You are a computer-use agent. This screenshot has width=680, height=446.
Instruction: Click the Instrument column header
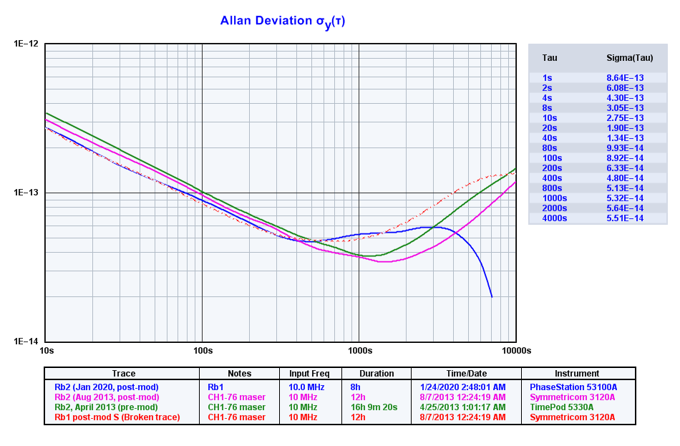coord(577,374)
